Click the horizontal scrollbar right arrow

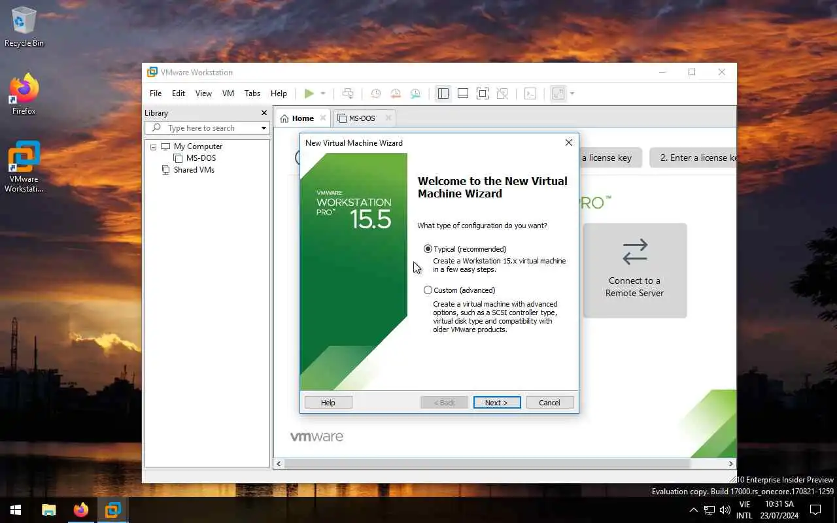click(x=731, y=464)
